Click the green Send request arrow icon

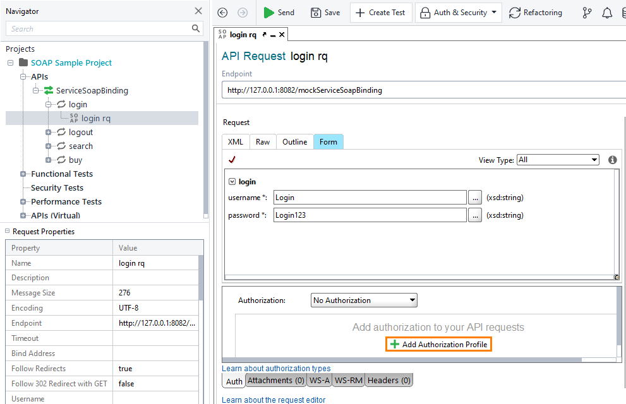(267, 12)
